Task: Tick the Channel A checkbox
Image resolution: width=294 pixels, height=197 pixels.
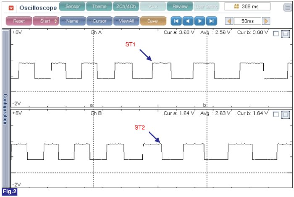Action: tap(276, 34)
